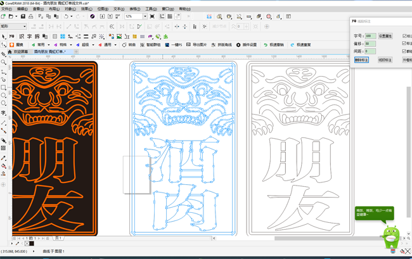
Task: Click the fast redo blue arrow (极速重复)
Action: click(292, 45)
